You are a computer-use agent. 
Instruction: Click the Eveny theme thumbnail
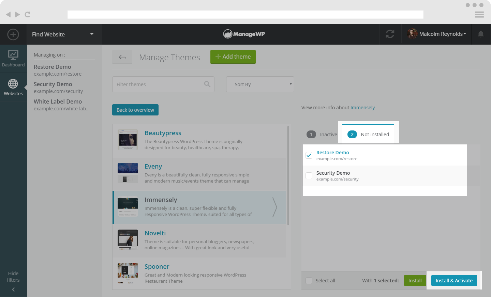[x=128, y=173]
